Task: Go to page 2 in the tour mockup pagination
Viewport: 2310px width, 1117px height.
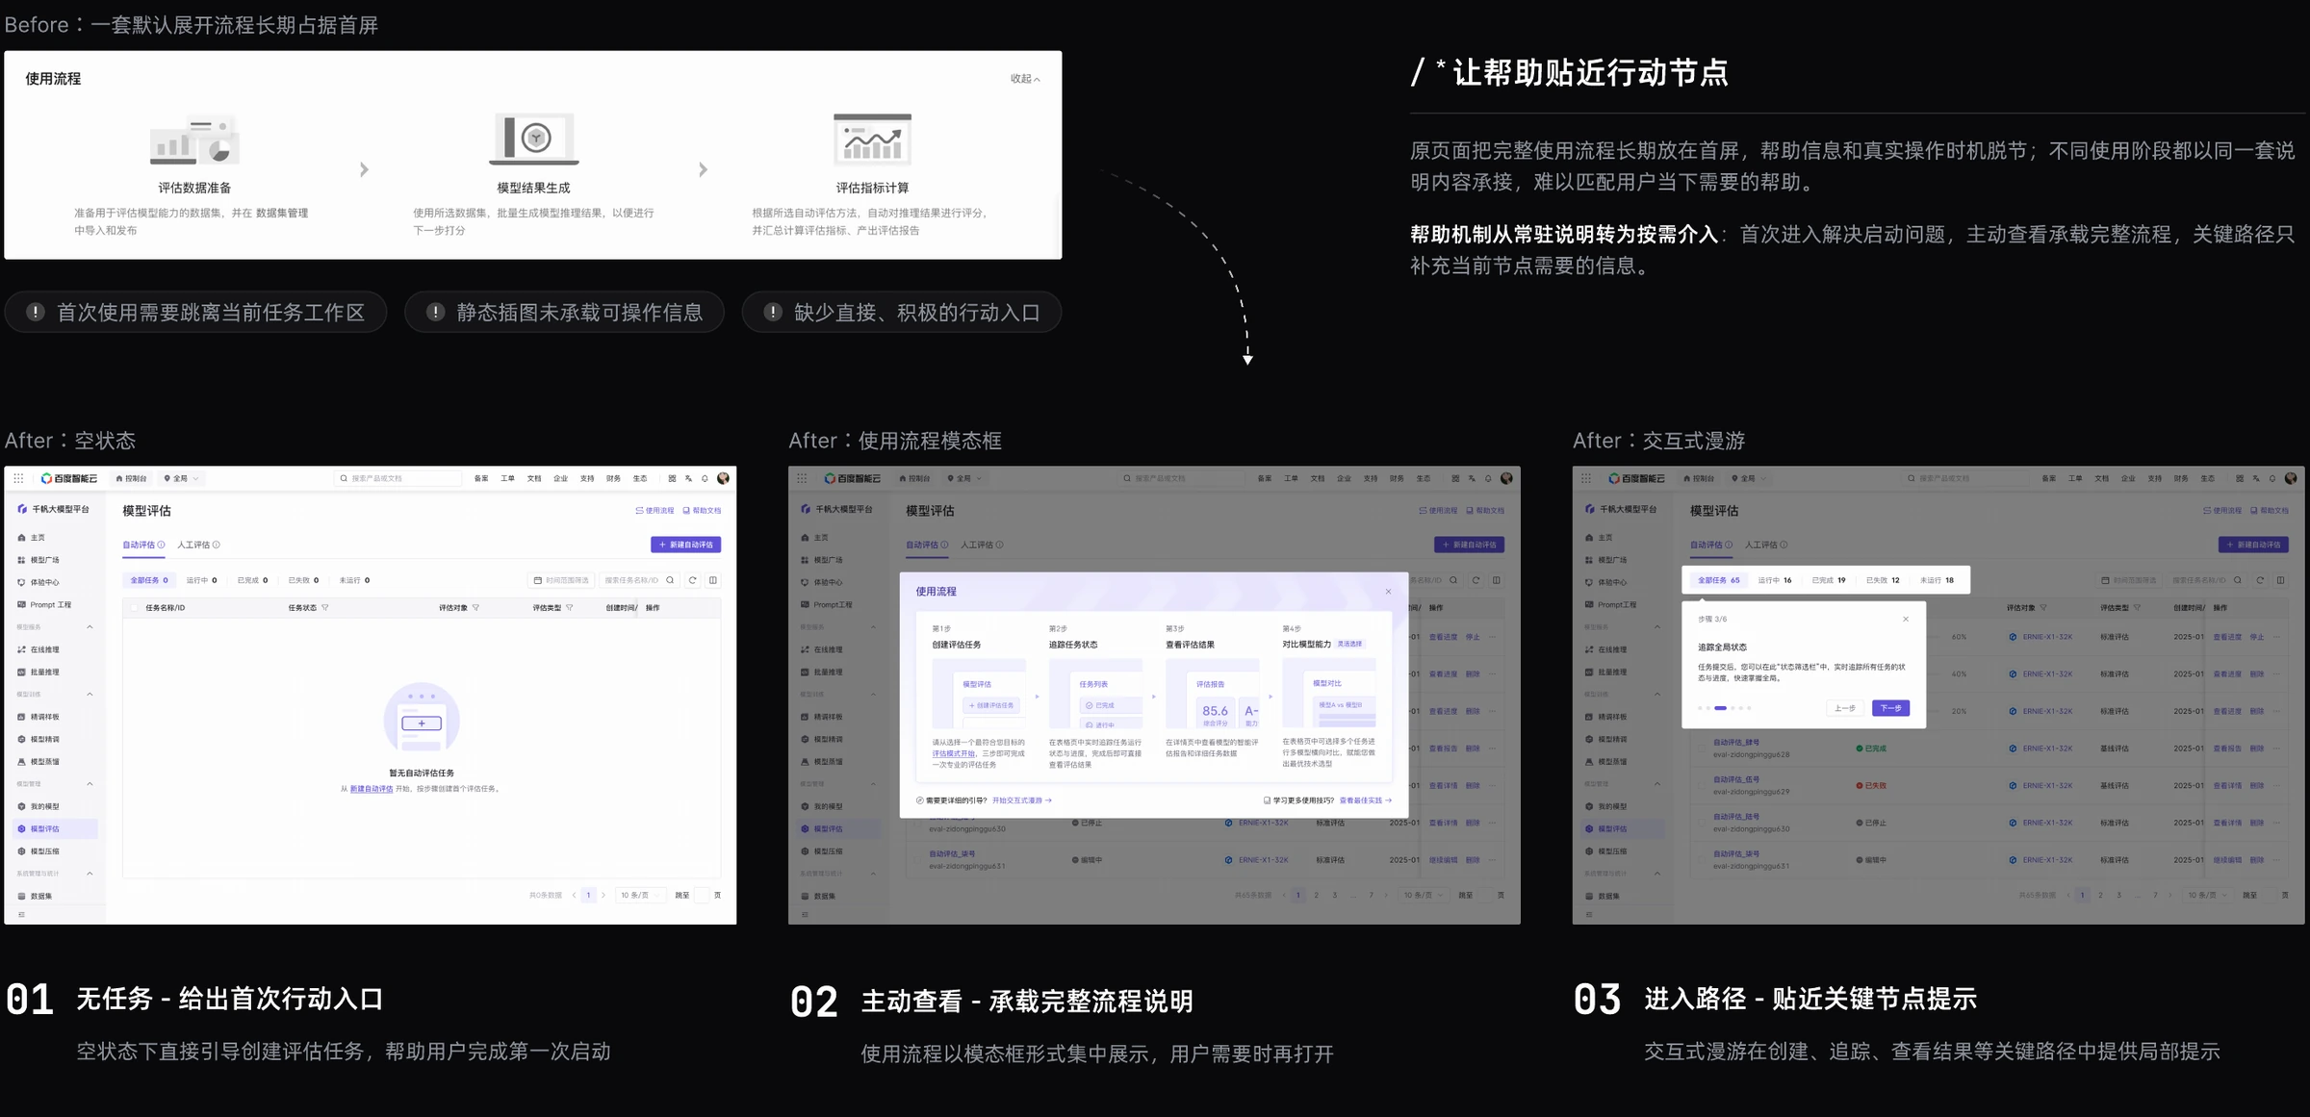Action: pos(2100,896)
